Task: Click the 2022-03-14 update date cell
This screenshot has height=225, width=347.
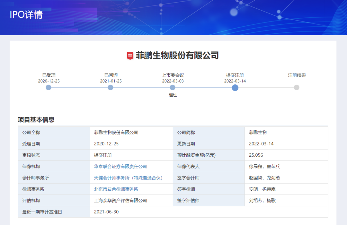Action: [x=261, y=144]
